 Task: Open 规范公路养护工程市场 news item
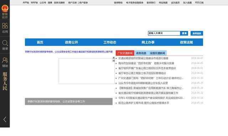pyautogui.click(x=144, y=103)
